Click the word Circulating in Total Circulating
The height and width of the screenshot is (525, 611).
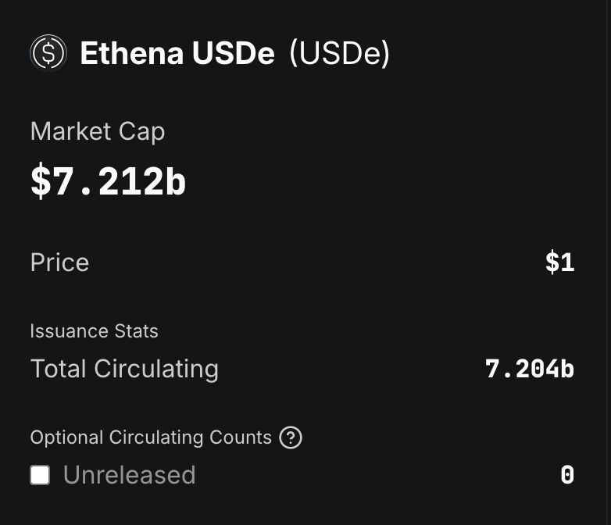156,369
